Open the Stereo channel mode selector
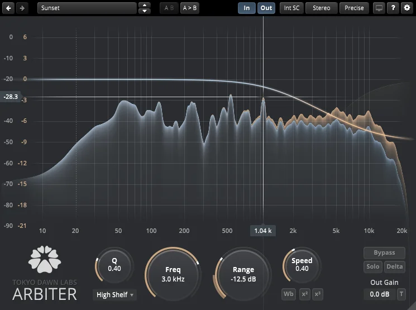The width and height of the screenshot is (416, 310). coord(322,8)
